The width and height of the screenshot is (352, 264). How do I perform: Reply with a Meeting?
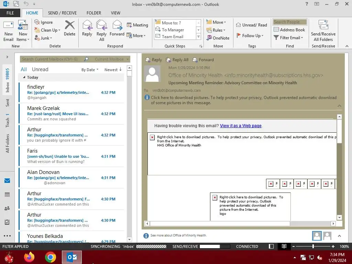[x=137, y=25]
